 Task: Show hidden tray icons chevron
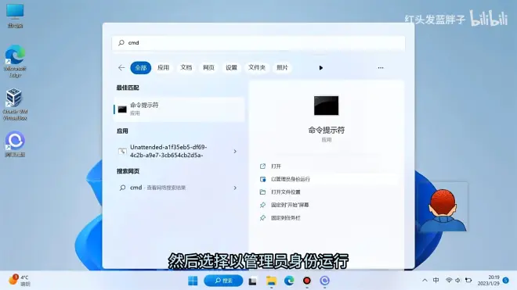[x=425, y=281]
